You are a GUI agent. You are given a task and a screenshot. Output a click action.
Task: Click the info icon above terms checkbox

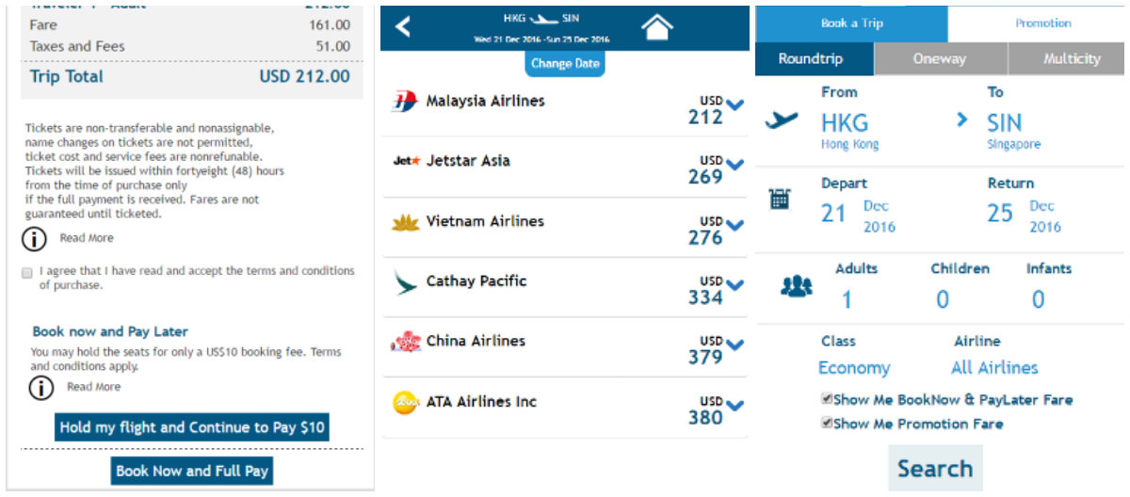tap(34, 239)
